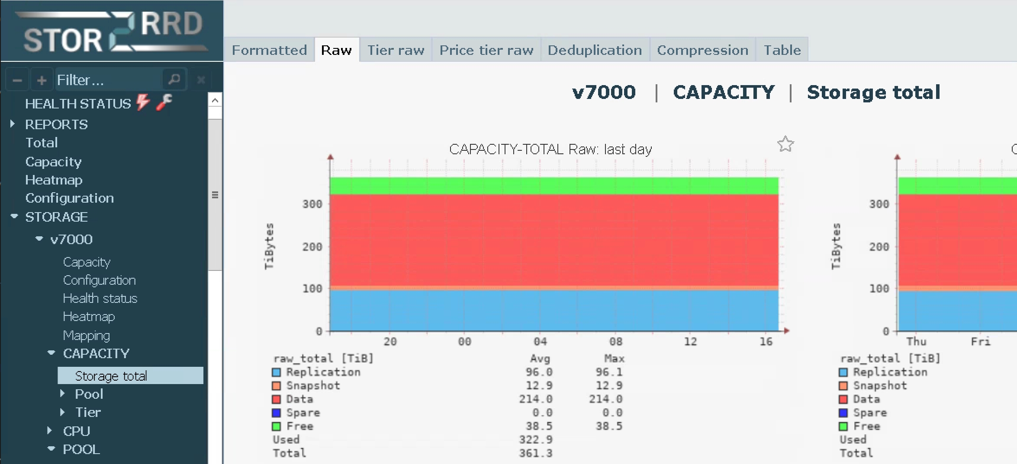Screen dimensions: 1017x464
Task: Click the Snapshot legend swatch in last day graph
Action: (x=276, y=385)
